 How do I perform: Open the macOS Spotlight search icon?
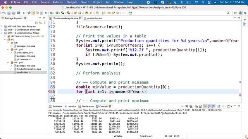pos(203,2)
